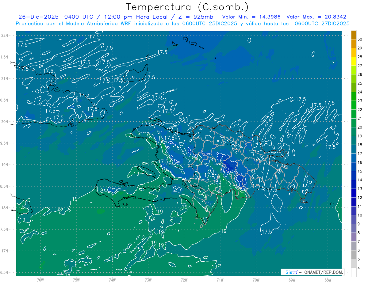Click longitude axis label '76W'
368x284 pixels.
point(40,279)
